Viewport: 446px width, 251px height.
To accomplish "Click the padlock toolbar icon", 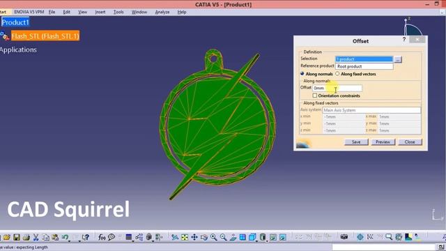I will pyautogui.click(x=148, y=237).
